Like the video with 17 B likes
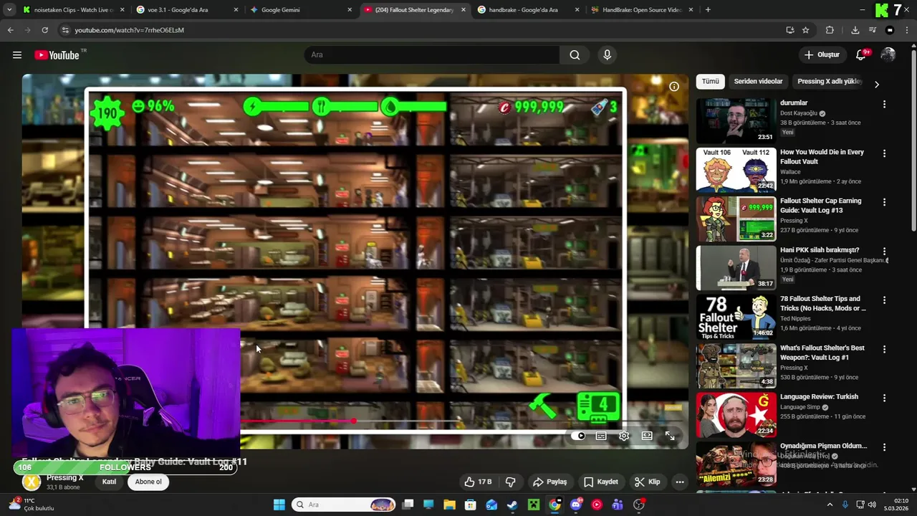Screen dimensions: 917x516 click(478, 482)
